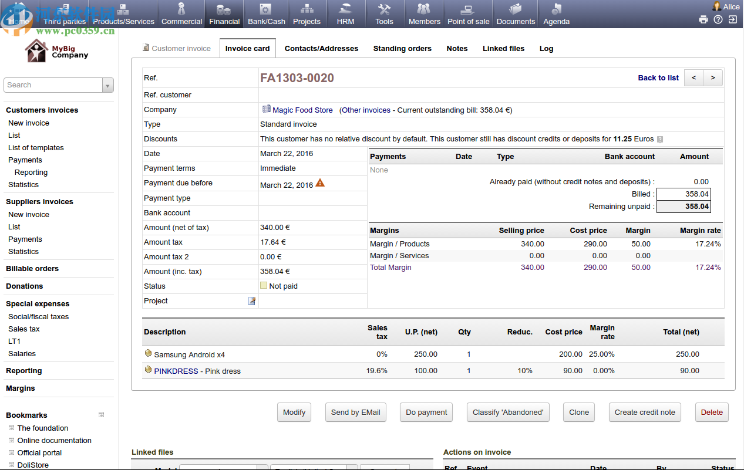Expand the Search dropdown arrow
Screen dimensions: 744x470
tap(107, 86)
